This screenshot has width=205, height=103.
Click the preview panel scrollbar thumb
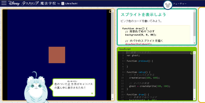coord(112,53)
